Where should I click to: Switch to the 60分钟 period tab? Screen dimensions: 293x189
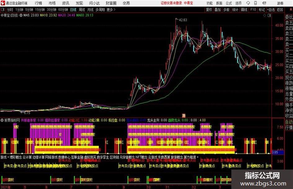pyautogui.click(x=63, y=10)
